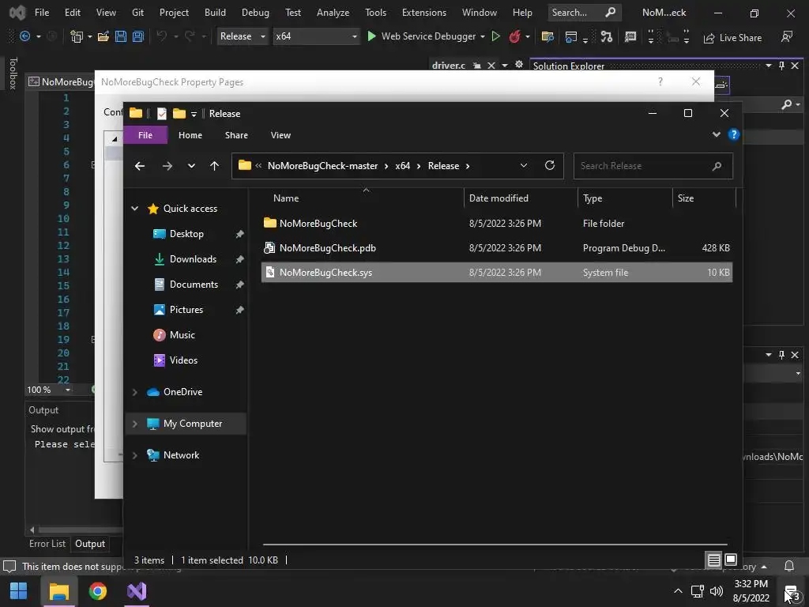The width and height of the screenshot is (809, 607).
Task: Click the forward arrow in File Explorer
Action: pos(167,166)
